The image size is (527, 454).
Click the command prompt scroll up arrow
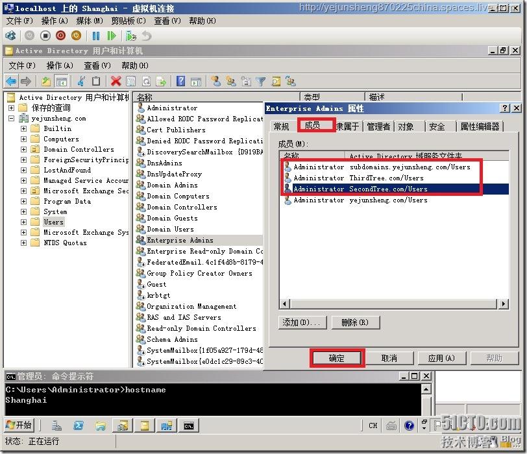click(x=426, y=389)
